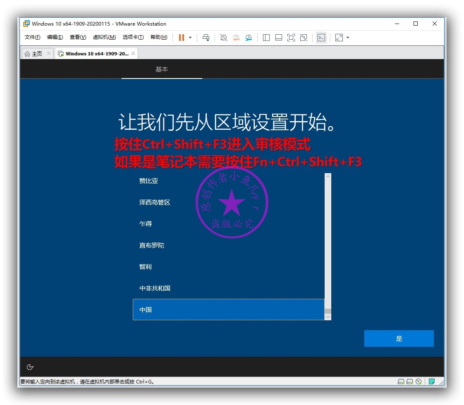Open the ease of access icon
This screenshot has width=464, height=405.
(x=30, y=367)
